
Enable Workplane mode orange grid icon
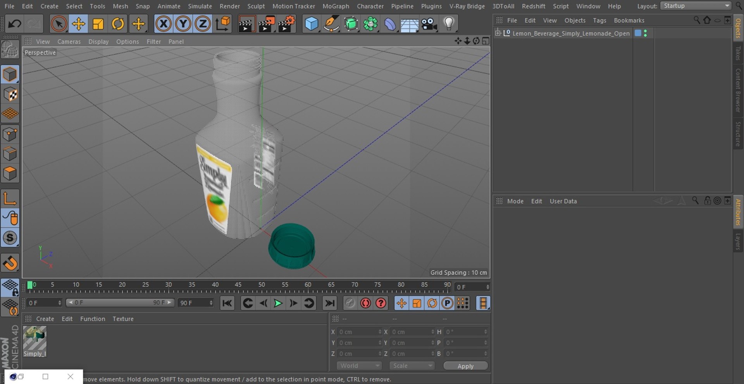coord(10,114)
